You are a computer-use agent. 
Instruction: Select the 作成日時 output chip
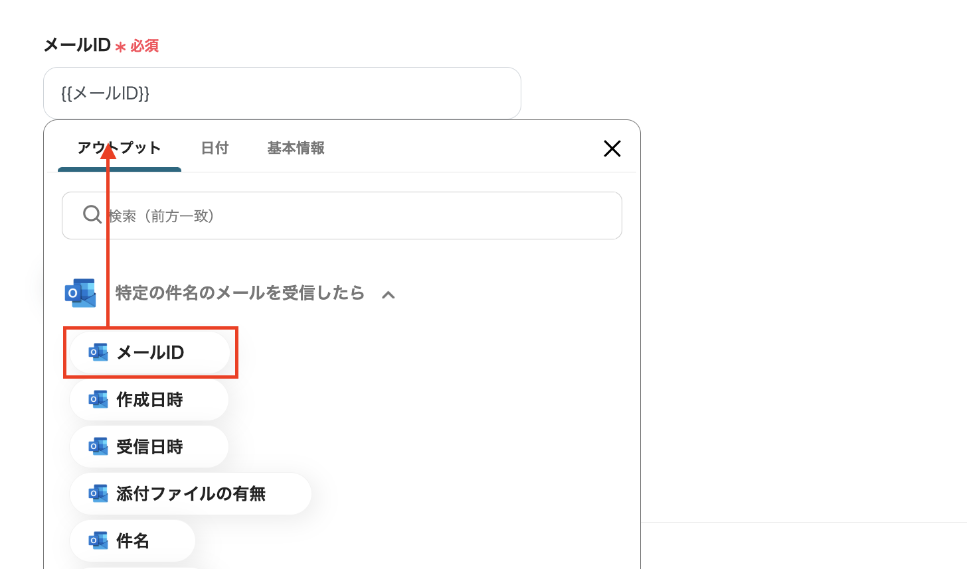149,399
